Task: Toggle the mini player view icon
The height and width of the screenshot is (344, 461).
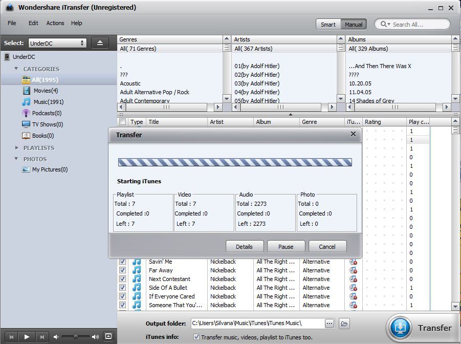Action: pyautogui.click(x=108, y=336)
